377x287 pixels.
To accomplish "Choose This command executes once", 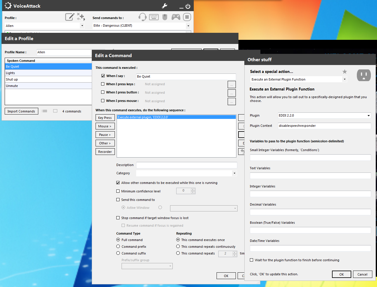I will (x=178, y=240).
